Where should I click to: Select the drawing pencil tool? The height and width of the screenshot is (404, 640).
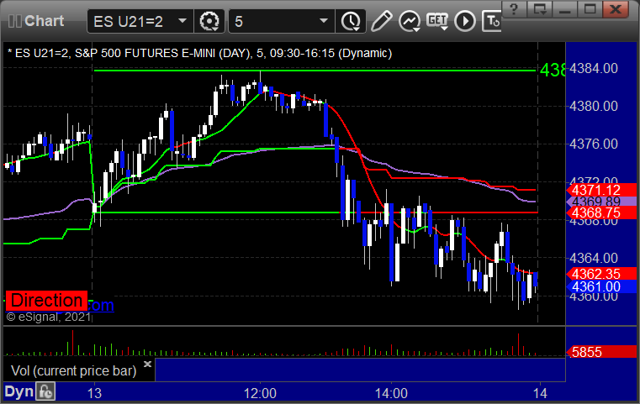click(382, 21)
